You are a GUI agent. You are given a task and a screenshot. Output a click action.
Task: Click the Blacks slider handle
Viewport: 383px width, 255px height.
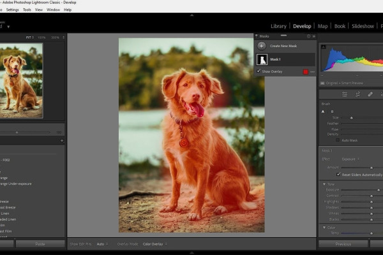[372, 219]
